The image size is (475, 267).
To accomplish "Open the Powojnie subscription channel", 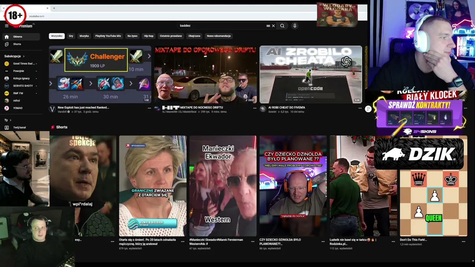I will click(21, 71).
